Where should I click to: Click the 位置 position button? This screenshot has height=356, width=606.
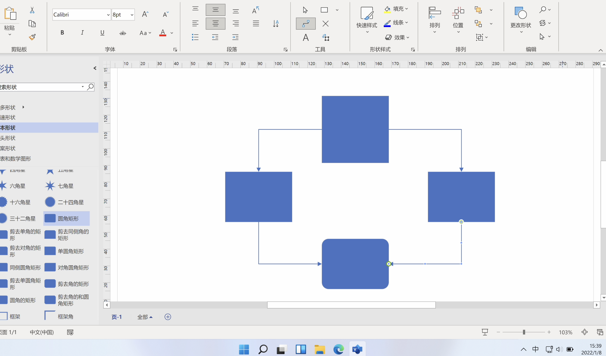[458, 20]
